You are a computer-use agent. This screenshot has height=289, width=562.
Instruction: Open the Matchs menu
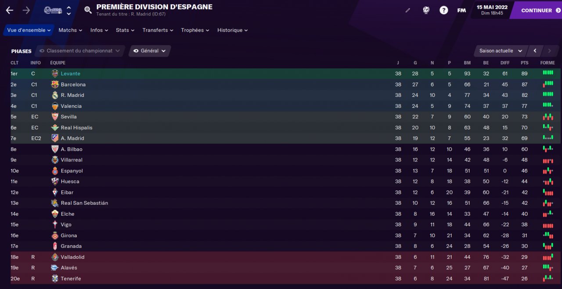(70, 30)
